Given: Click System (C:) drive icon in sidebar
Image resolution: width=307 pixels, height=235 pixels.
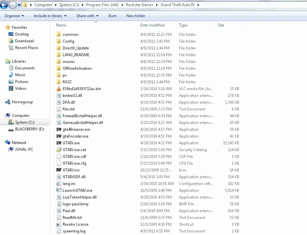Looking at the screenshot, I should 11,122.
